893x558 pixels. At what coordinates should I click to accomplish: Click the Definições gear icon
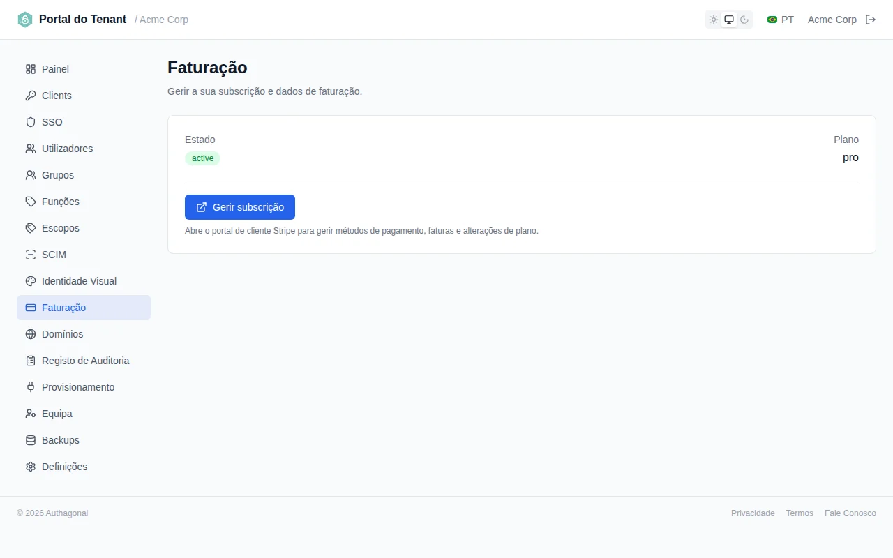(31, 467)
